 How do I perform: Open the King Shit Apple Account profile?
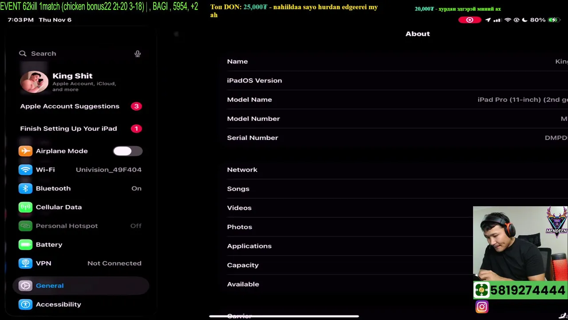point(81,82)
